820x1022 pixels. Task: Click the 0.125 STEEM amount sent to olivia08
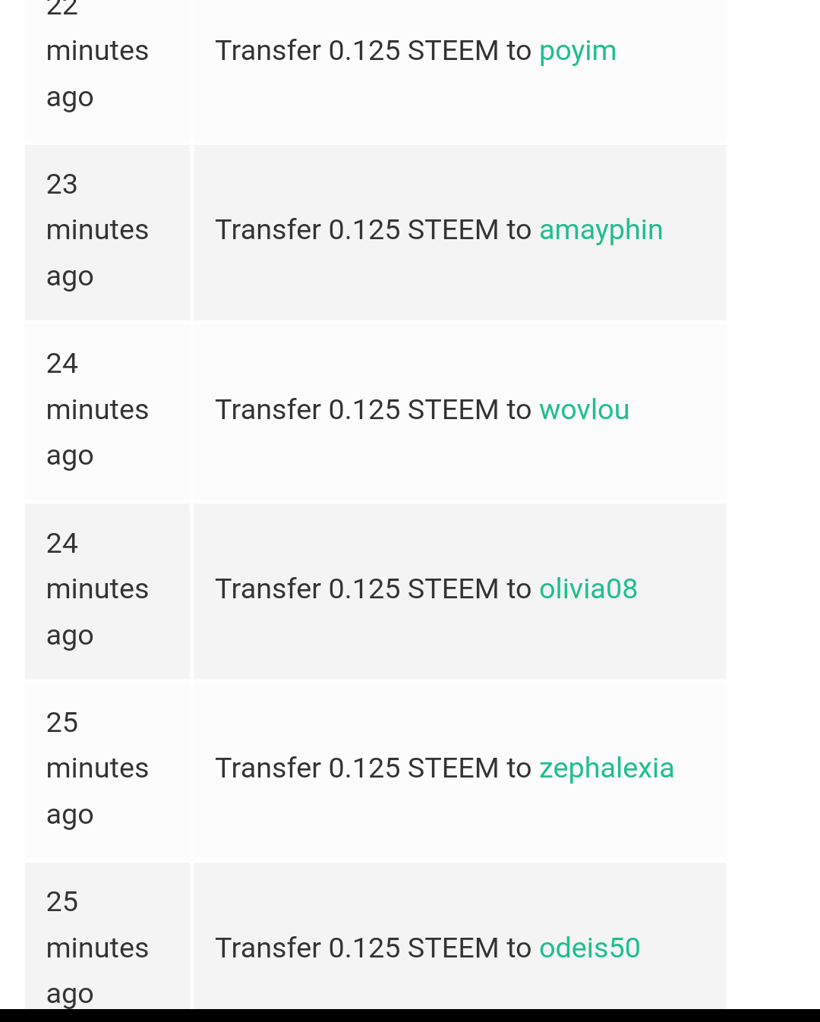point(413,589)
